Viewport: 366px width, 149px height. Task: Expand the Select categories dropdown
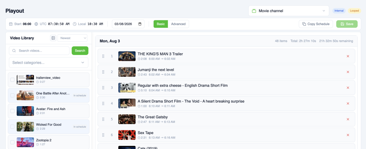click(49, 63)
